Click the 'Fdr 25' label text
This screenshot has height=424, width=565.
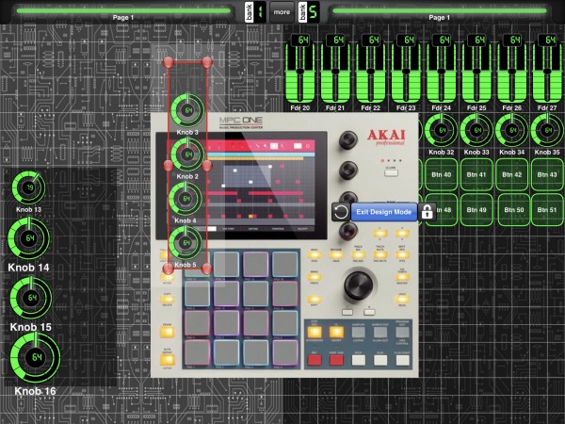476,107
